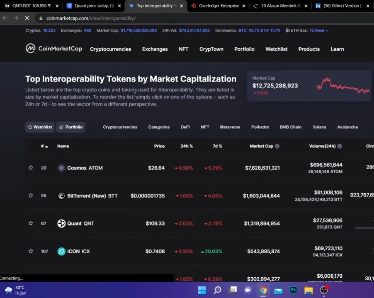Select Metaverse filter

[x=230, y=127]
